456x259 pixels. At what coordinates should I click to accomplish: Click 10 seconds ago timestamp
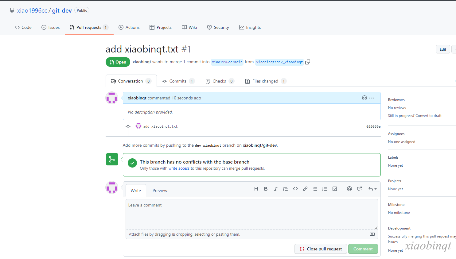pyautogui.click(x=186, y=98)
